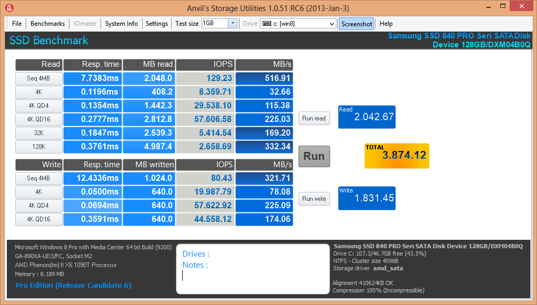This screenshot has height=305, width=537.
Task: Click the response time 7.7383ms cell
Action: pos(93,78)
